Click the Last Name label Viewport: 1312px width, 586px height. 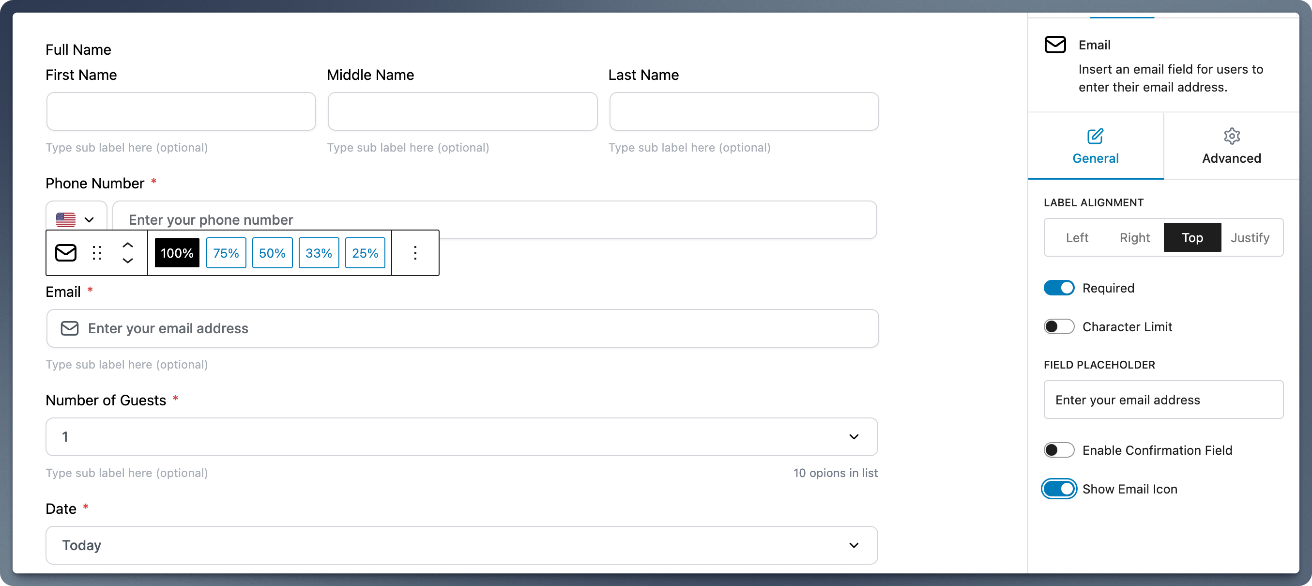click(x=643, y=75)
